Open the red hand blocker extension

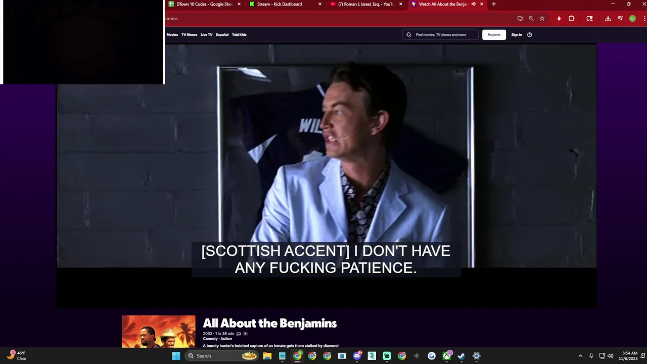(x=559, y=18)
